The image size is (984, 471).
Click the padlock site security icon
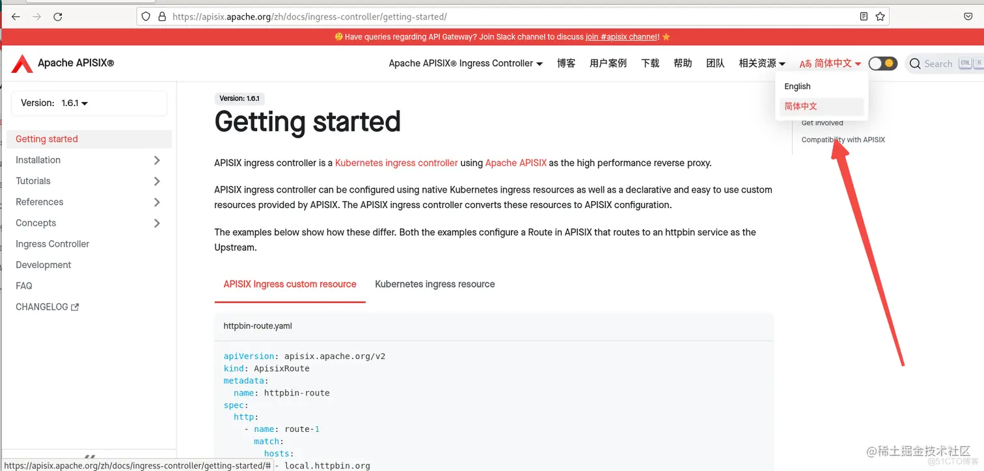[x=162, y=17]
